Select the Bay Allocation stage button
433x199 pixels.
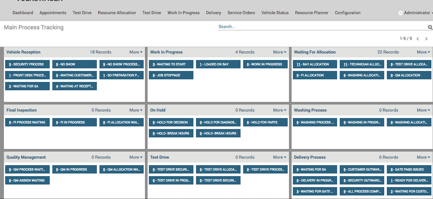[315, 64]
